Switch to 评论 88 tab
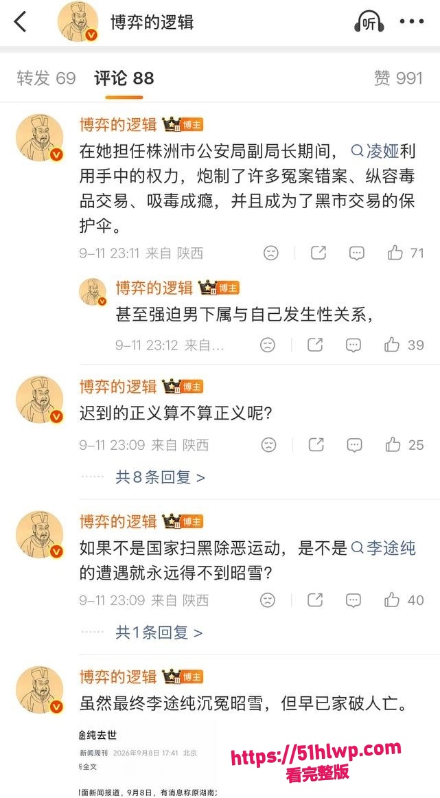The height and width of the screenshot is (798, 440). point(124,78)
